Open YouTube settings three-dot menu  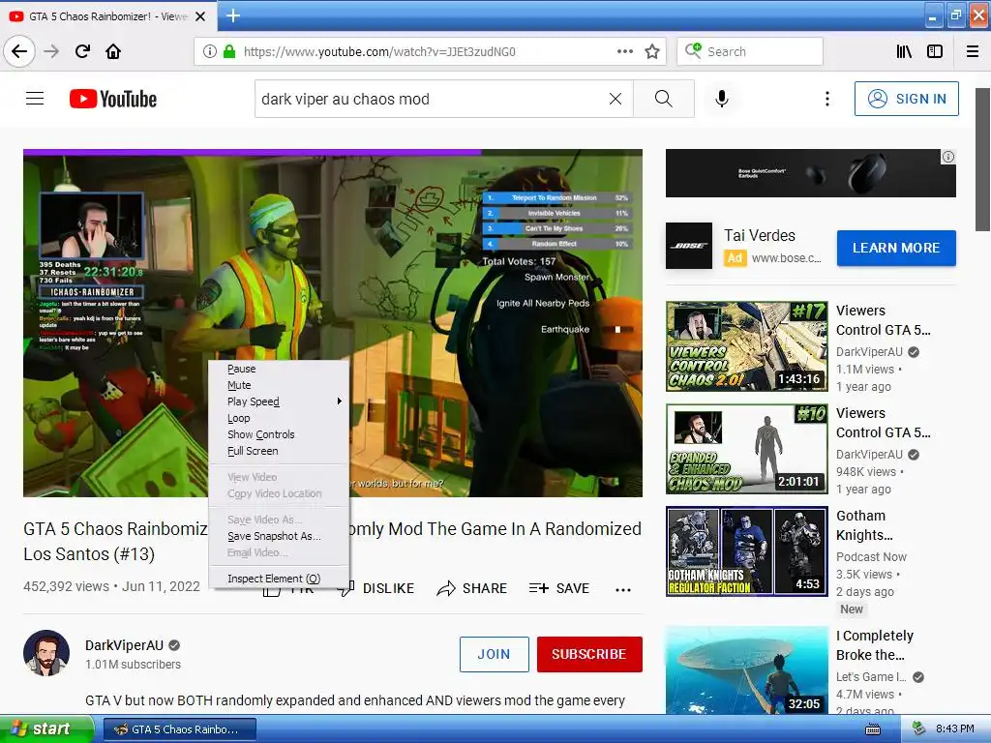click(x=826, y=99)
